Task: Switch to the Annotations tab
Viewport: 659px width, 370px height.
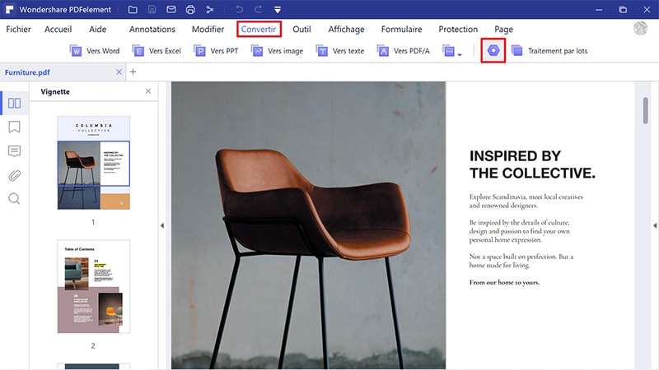Action: click(152, 29)
